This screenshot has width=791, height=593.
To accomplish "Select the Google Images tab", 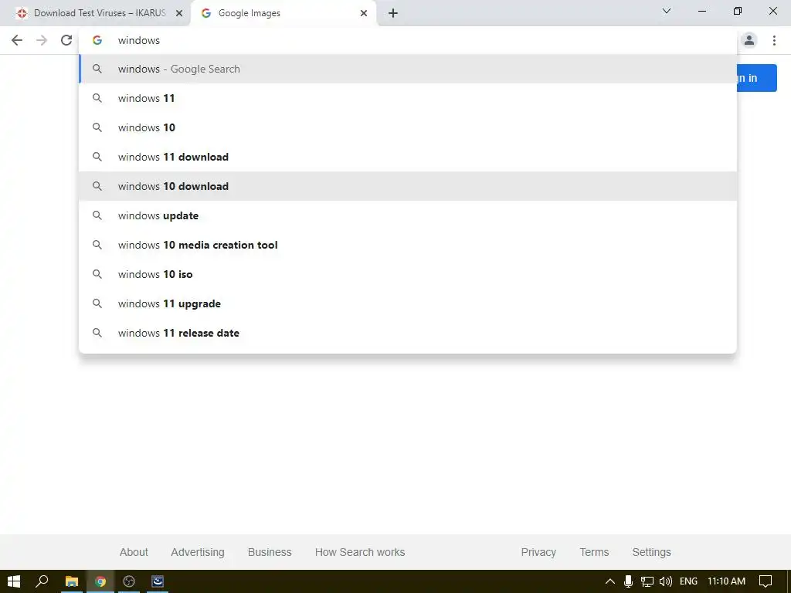I will tap(283, 13).
